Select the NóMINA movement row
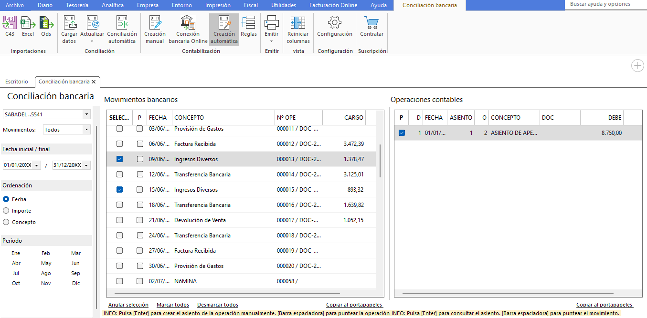This screenshot has width=647, height=318. point(242,281)
